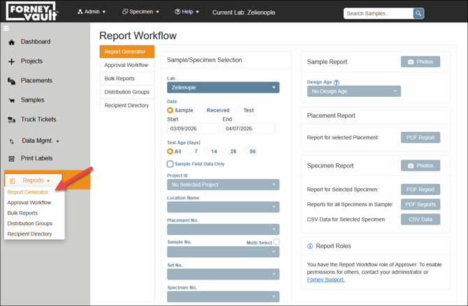The width and height of the screenshot is (468, 306).
Task: Open the No Design Age dropdown
Action: 353,91
